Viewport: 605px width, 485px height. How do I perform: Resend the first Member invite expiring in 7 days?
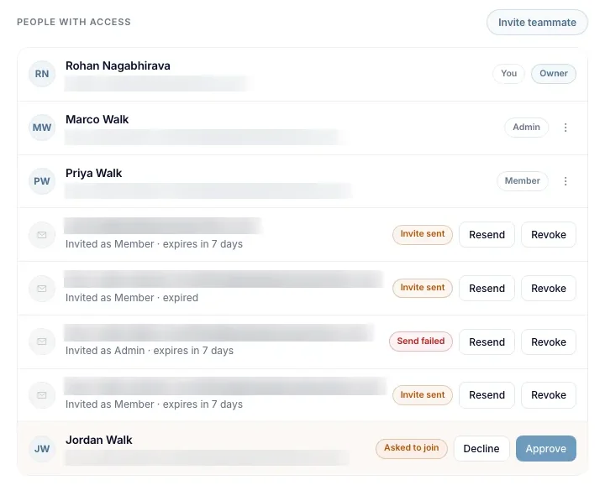(x=487, y=235)
